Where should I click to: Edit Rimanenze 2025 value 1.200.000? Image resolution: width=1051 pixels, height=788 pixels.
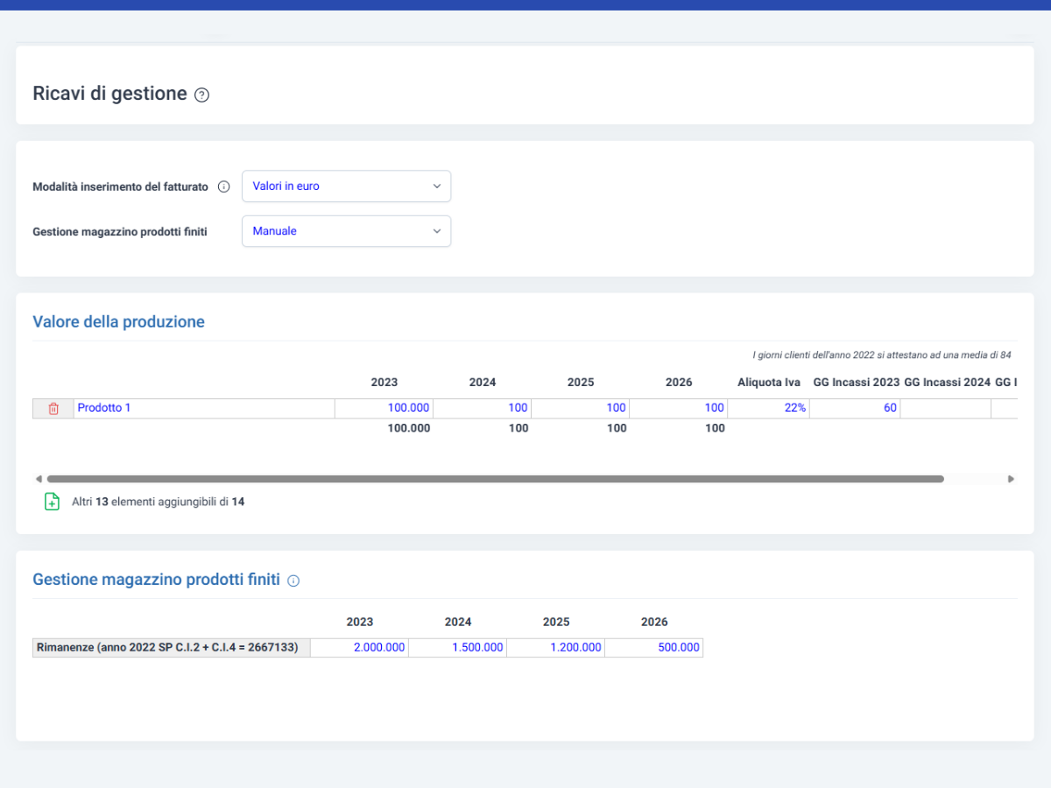click(556, 648)
